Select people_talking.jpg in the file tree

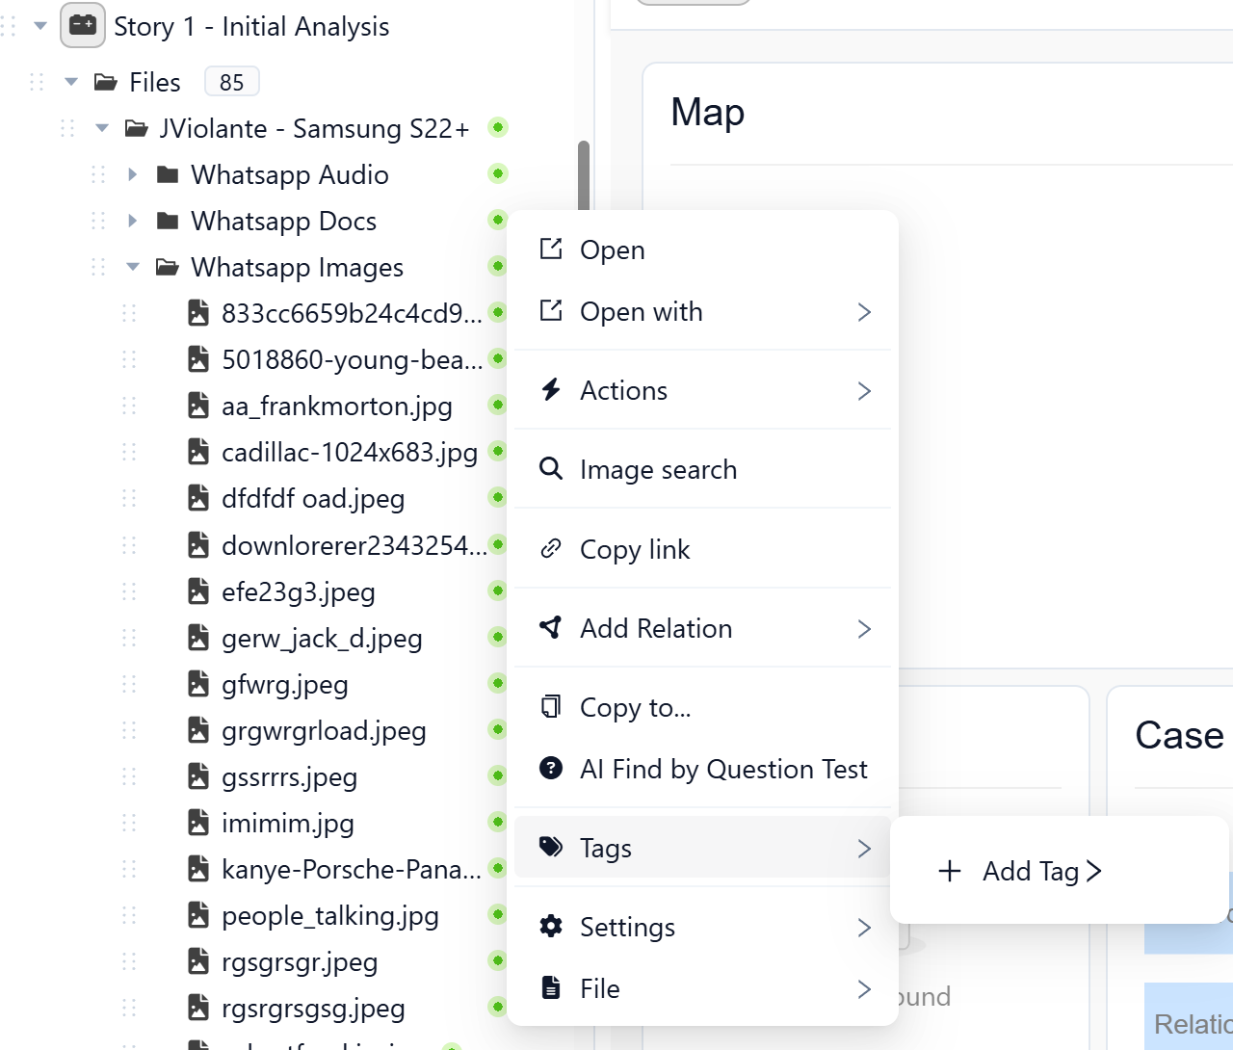(x=329, y=916)
